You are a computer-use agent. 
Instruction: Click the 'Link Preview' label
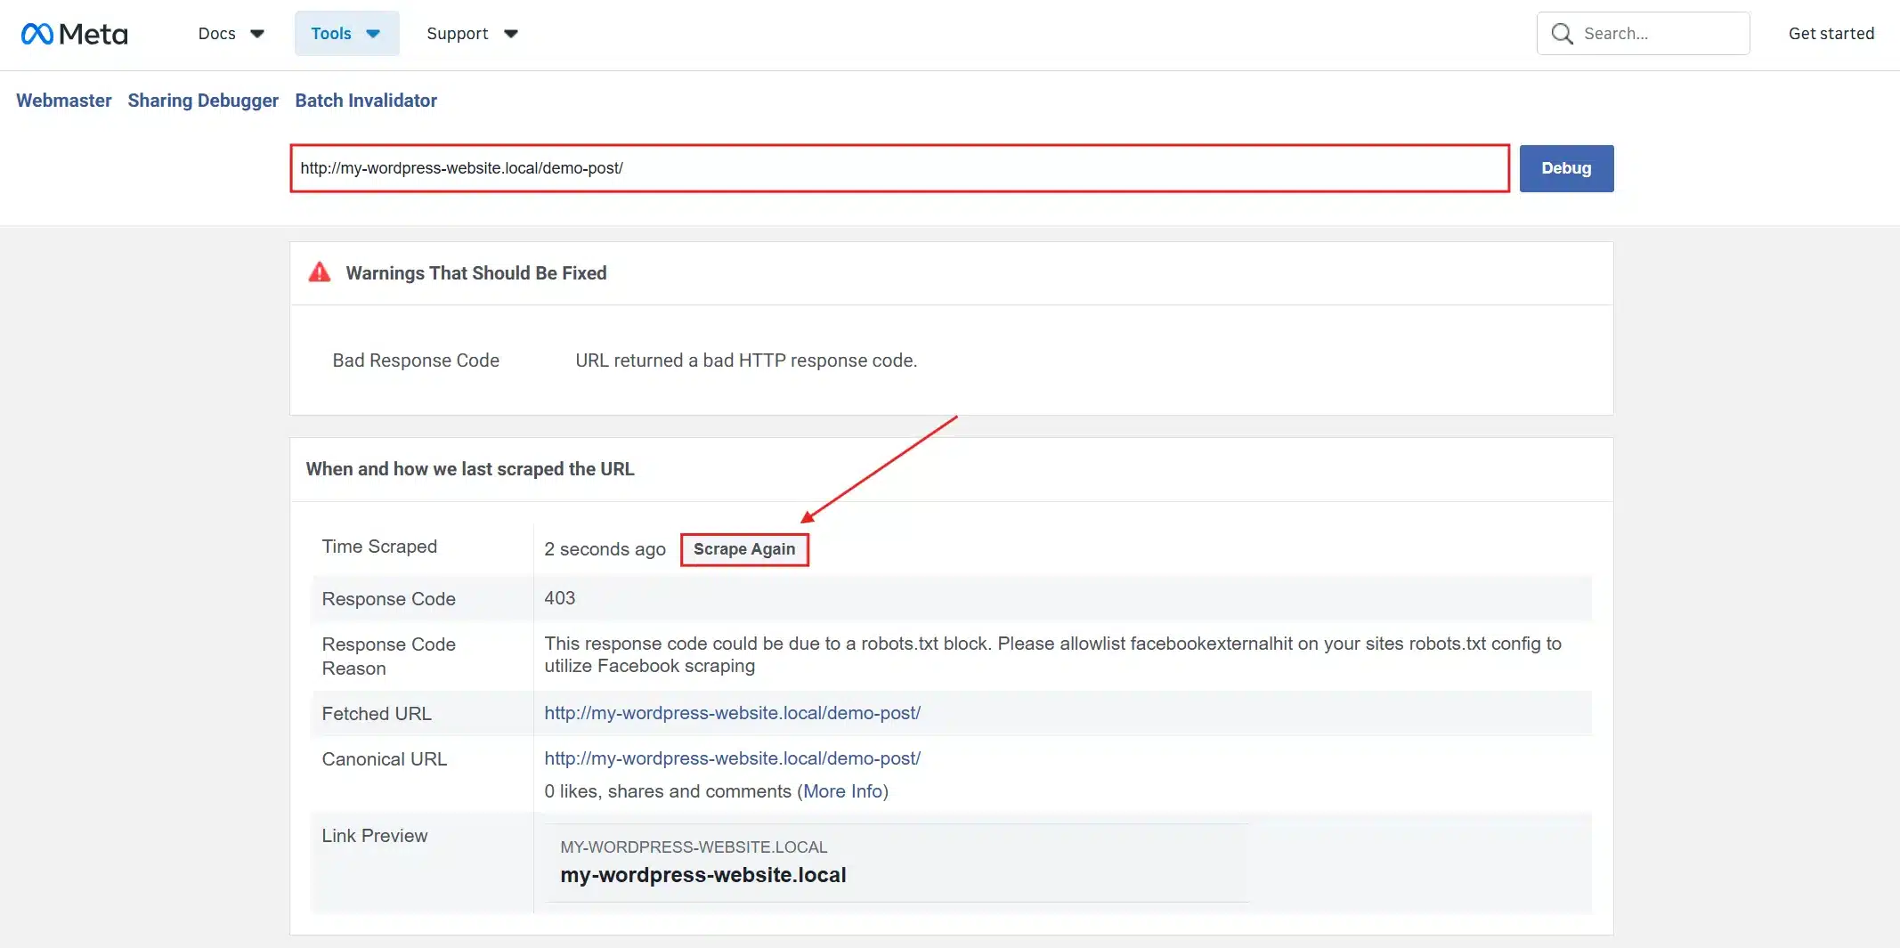pos(375,836)
